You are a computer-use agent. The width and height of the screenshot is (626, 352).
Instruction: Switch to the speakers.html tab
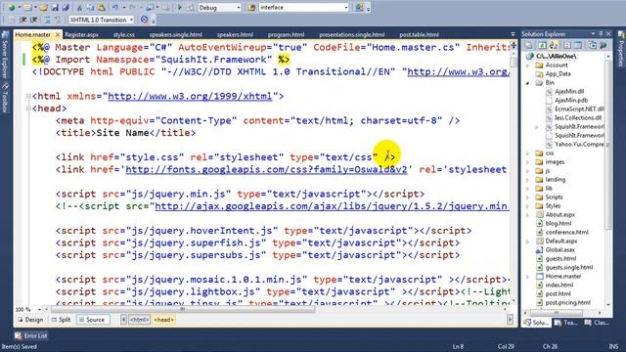tap(235, 35)
